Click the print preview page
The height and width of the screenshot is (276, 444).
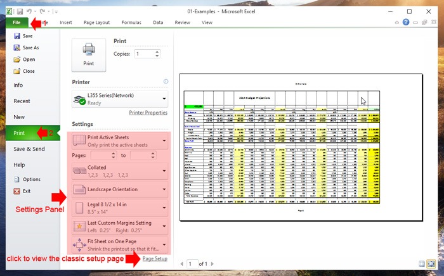click(301, 147)
